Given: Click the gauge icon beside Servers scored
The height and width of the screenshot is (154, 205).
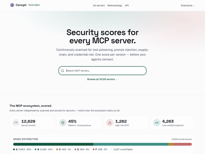Looking at the screenshot, I should [16, 123].
